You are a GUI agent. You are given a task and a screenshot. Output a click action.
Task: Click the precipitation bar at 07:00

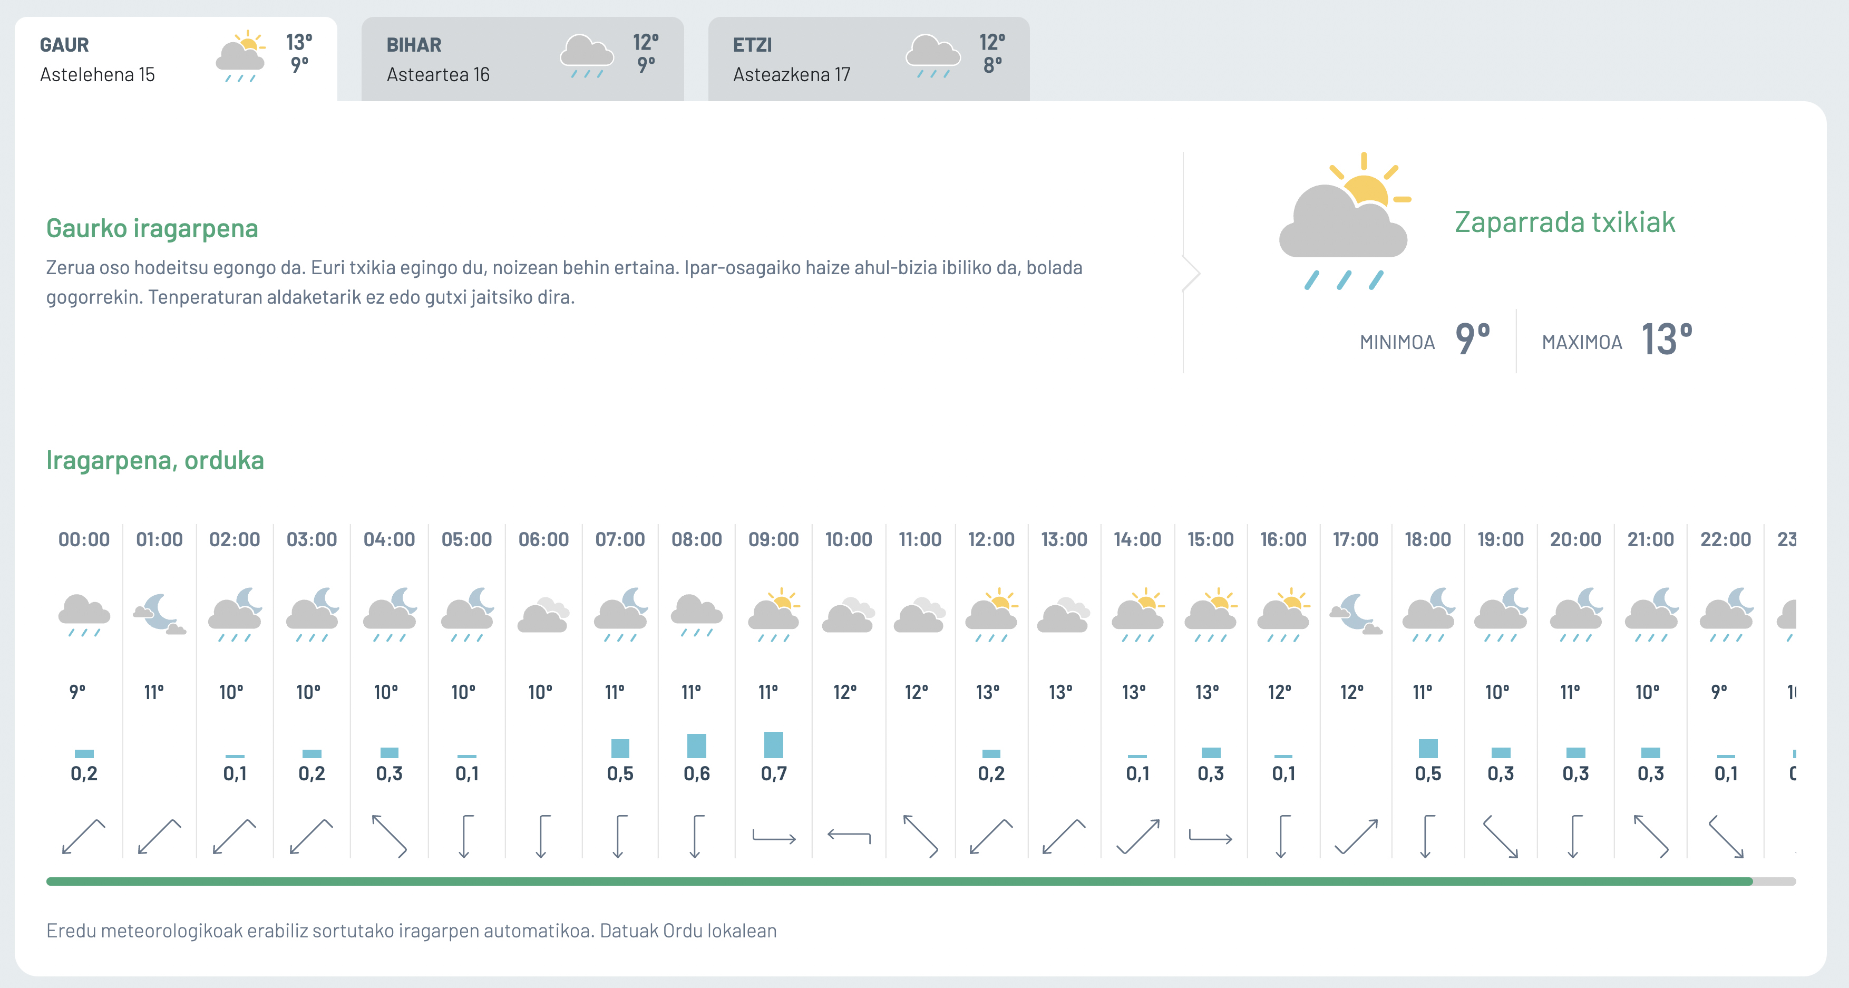point(620,748)
